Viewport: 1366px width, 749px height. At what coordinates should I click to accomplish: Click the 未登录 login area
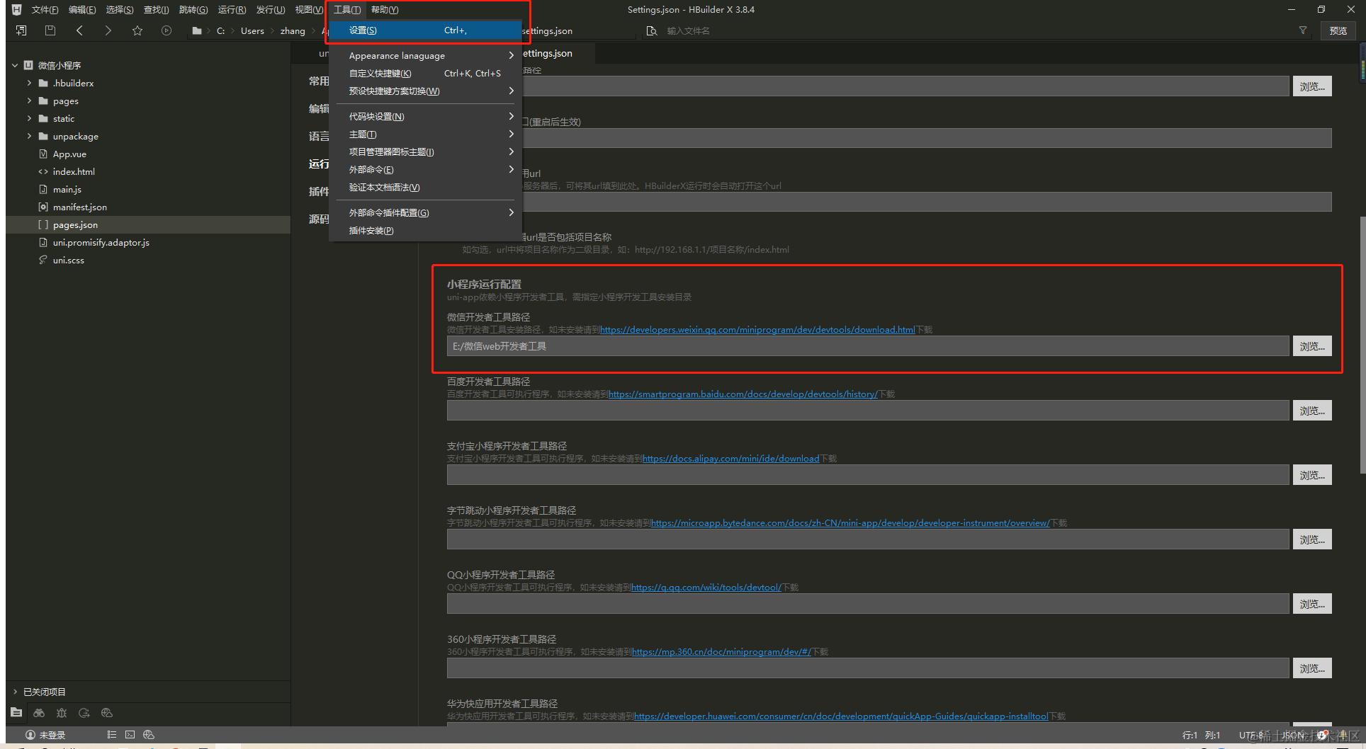[x=45, y=734]
